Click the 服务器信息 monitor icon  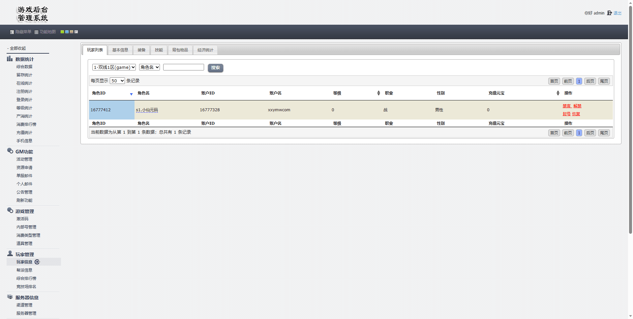10,297
